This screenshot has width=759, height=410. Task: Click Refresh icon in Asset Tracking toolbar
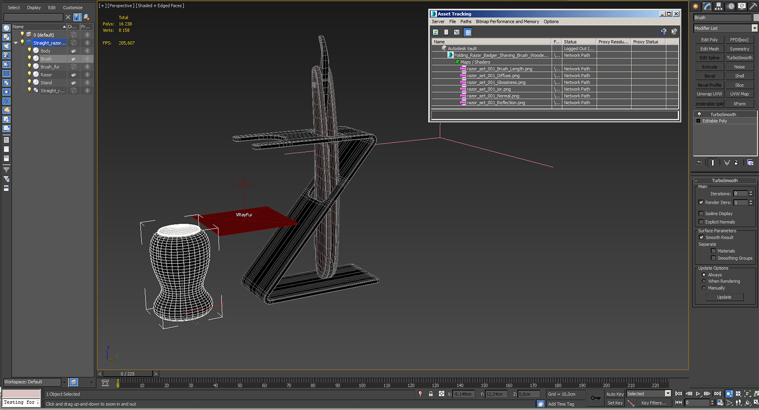tap(435, 32)
